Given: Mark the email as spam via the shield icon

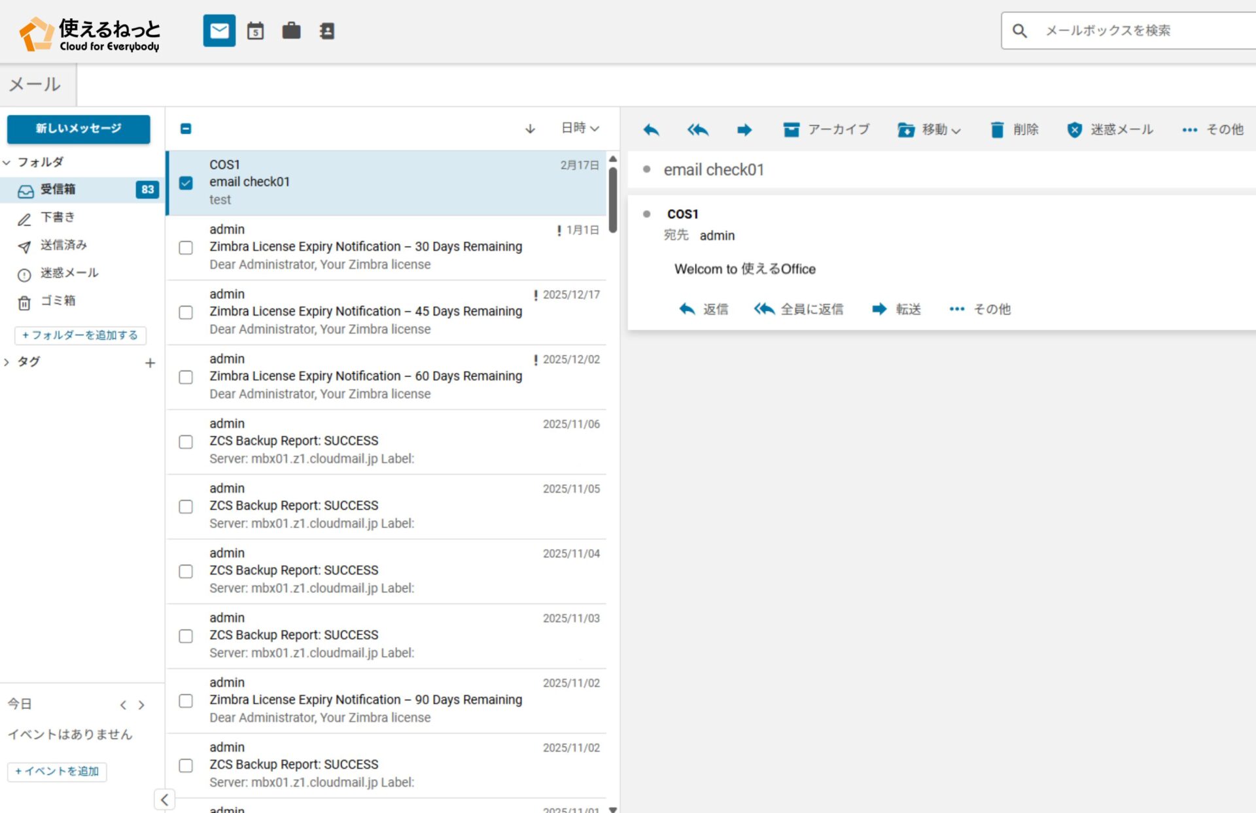Looking at the screenshot, I should point(1074,129).
